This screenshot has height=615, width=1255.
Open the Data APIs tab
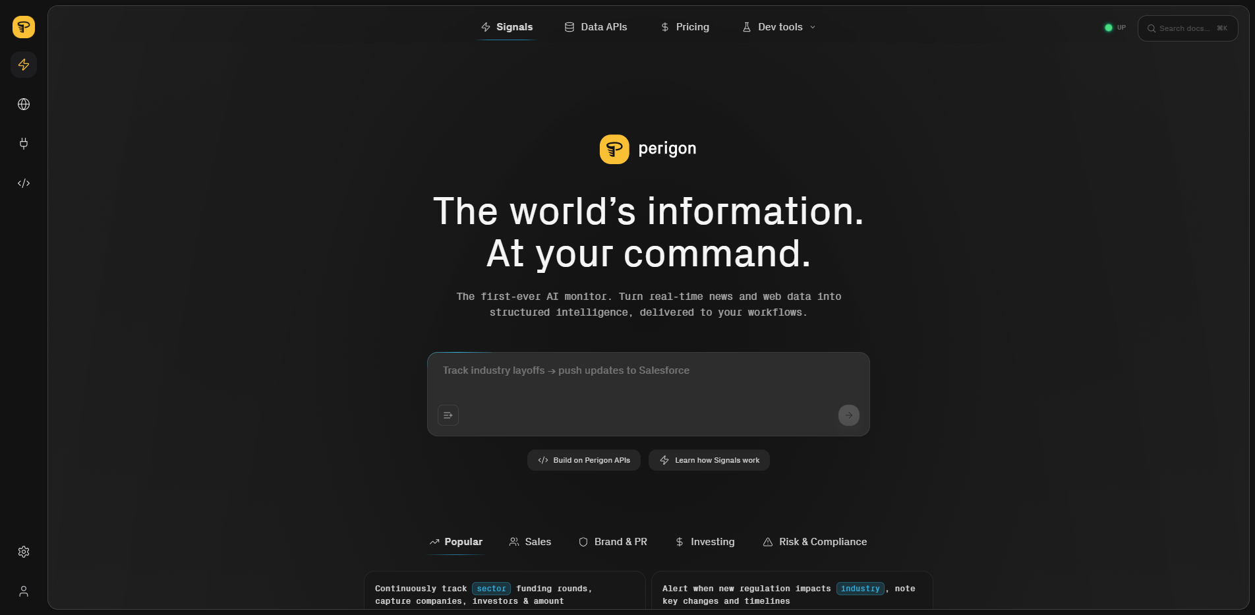(x=596, y=27)
